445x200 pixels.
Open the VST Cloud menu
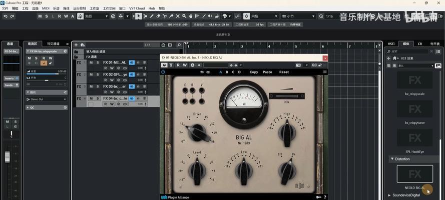click(x=137, y=8)
